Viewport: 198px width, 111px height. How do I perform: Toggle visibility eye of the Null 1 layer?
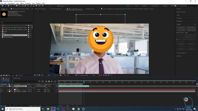pos(1,90)
